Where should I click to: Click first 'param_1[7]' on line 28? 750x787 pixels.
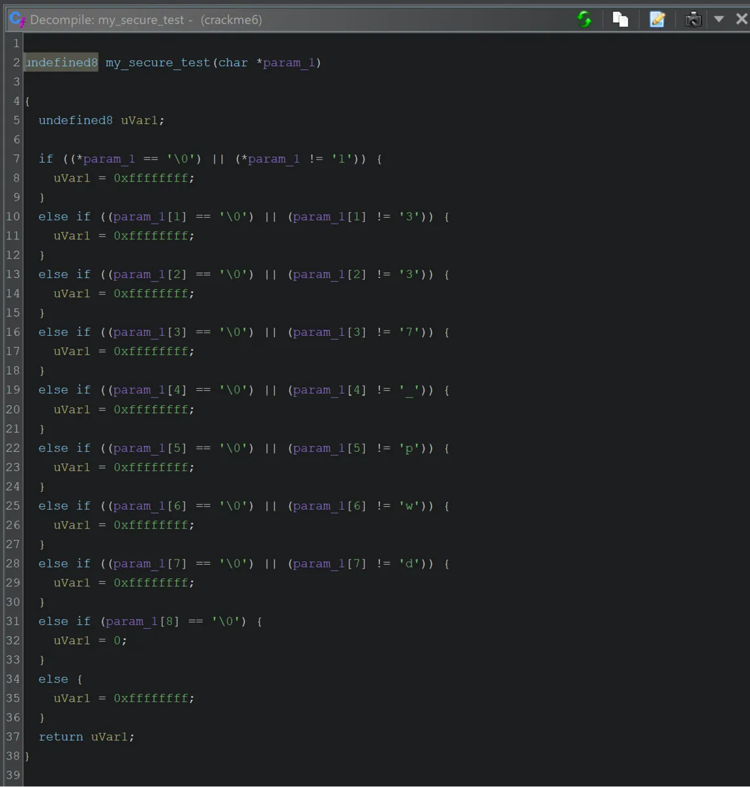point(150,563)
